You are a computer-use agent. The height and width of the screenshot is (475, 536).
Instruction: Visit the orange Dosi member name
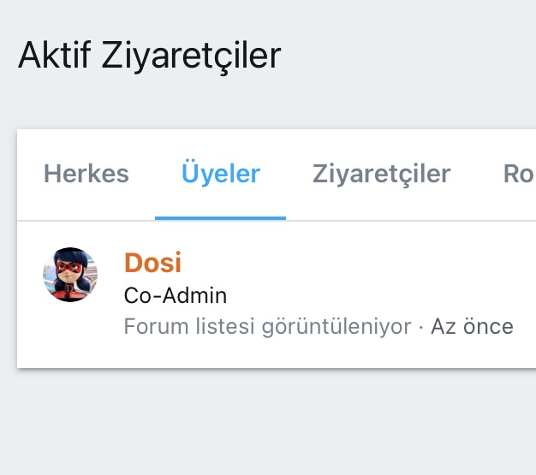[152, 263]
